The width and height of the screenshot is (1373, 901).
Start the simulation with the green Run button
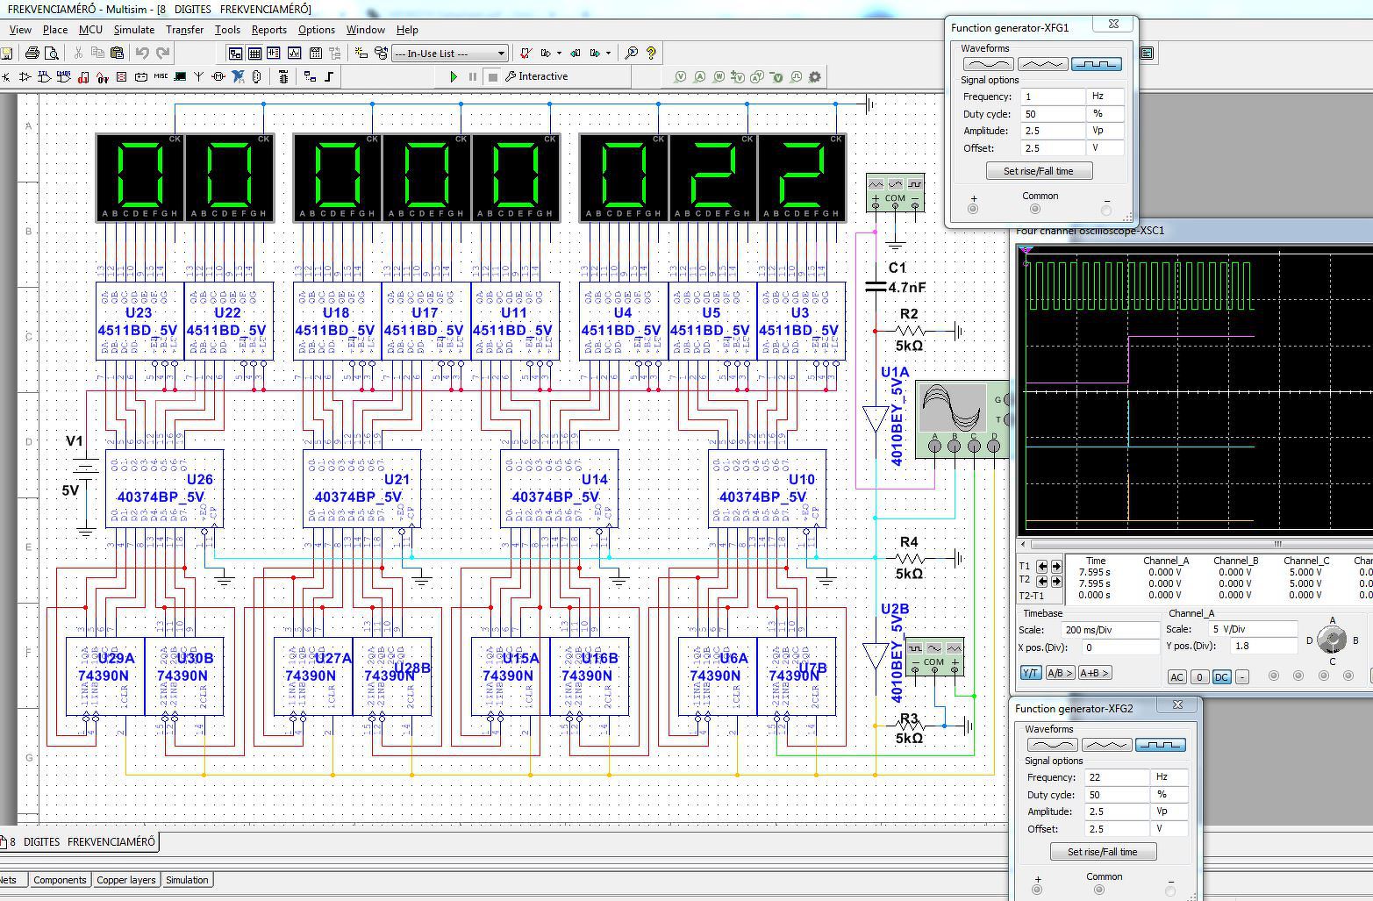coord(454,76)
